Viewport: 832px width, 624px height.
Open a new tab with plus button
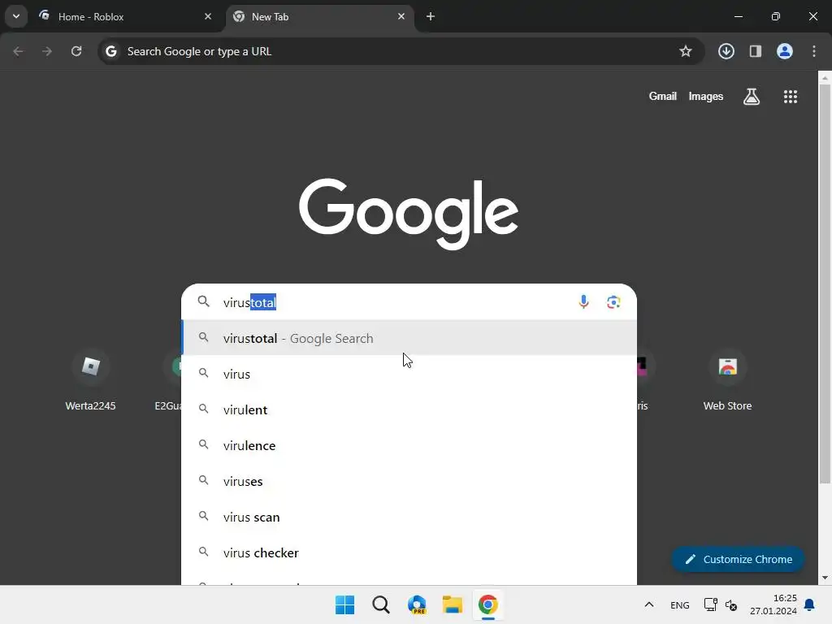431,16
